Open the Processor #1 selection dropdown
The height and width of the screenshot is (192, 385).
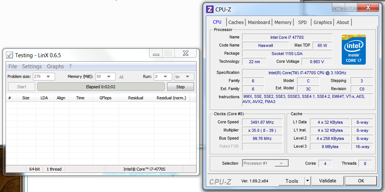(x=265, y=163)
